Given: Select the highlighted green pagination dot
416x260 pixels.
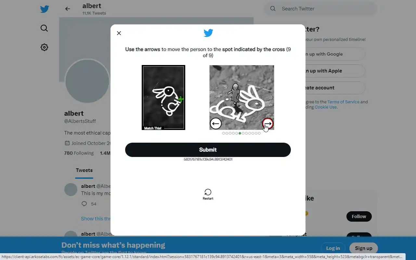Looking at the screenshot, I should click(x=240, y=133).
